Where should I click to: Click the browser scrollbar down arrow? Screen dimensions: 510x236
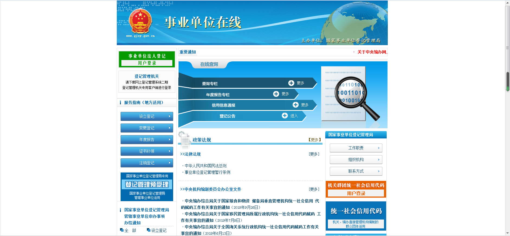pos(508,233)
